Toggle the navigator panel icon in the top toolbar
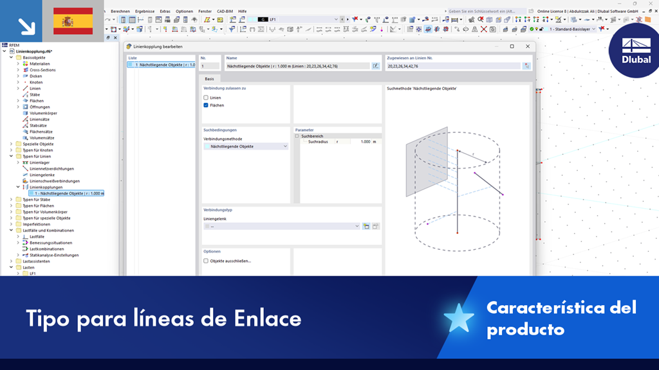This screenshot has height=370, width=659. tap(123, 19)
